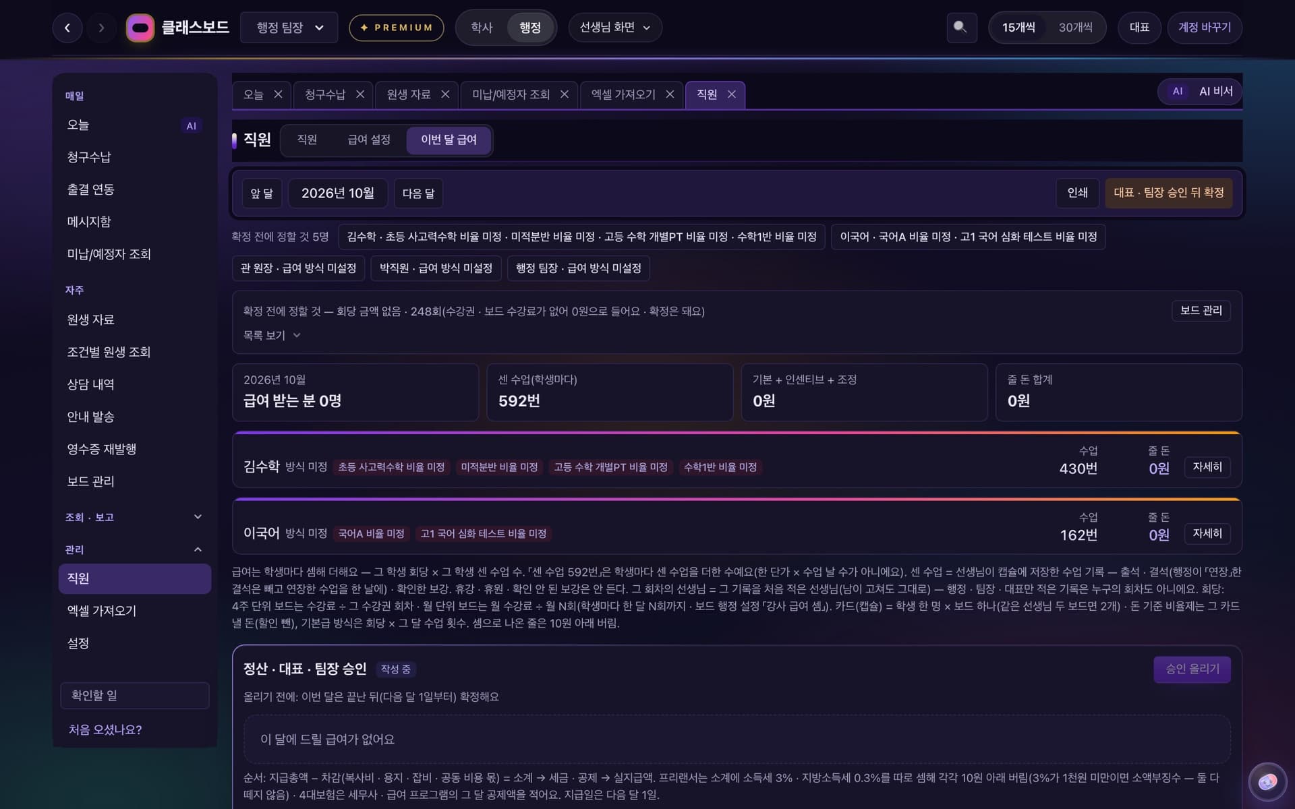Open the floating assistant bubble icon

(1267, 781)
